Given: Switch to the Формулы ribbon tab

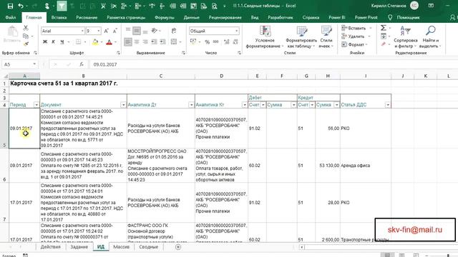Looking at the screenshot, I should (x=165, y=17).
